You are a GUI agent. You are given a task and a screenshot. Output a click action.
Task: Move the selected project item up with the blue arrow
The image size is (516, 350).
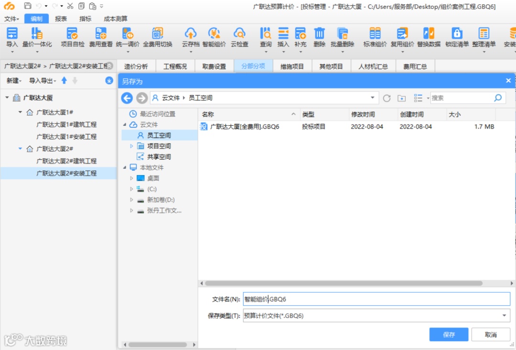coord(64,81)
